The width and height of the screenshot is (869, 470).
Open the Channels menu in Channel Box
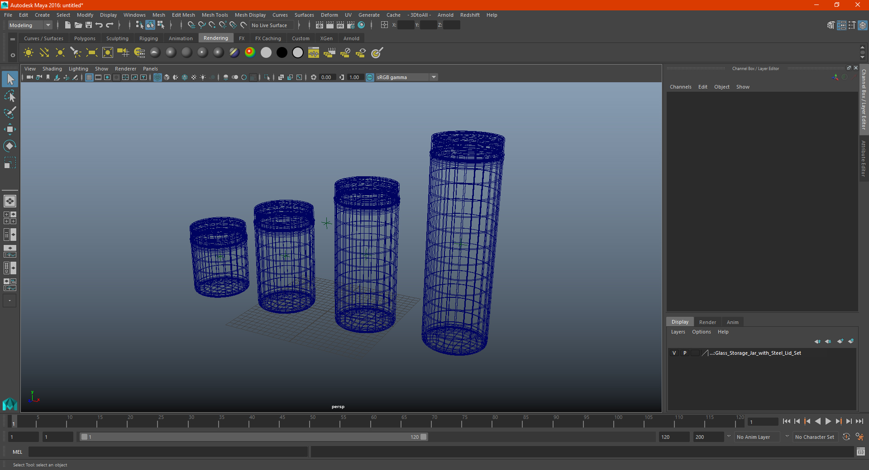(680, 87)
